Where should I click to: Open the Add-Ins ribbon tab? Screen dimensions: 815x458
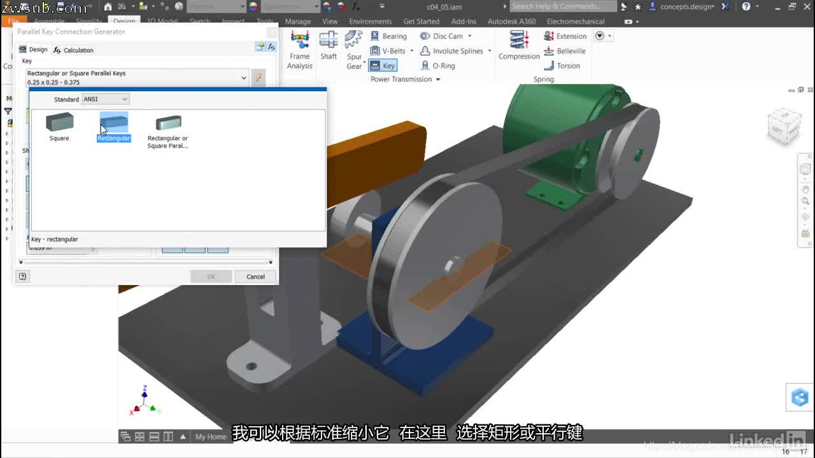(464, 22)
